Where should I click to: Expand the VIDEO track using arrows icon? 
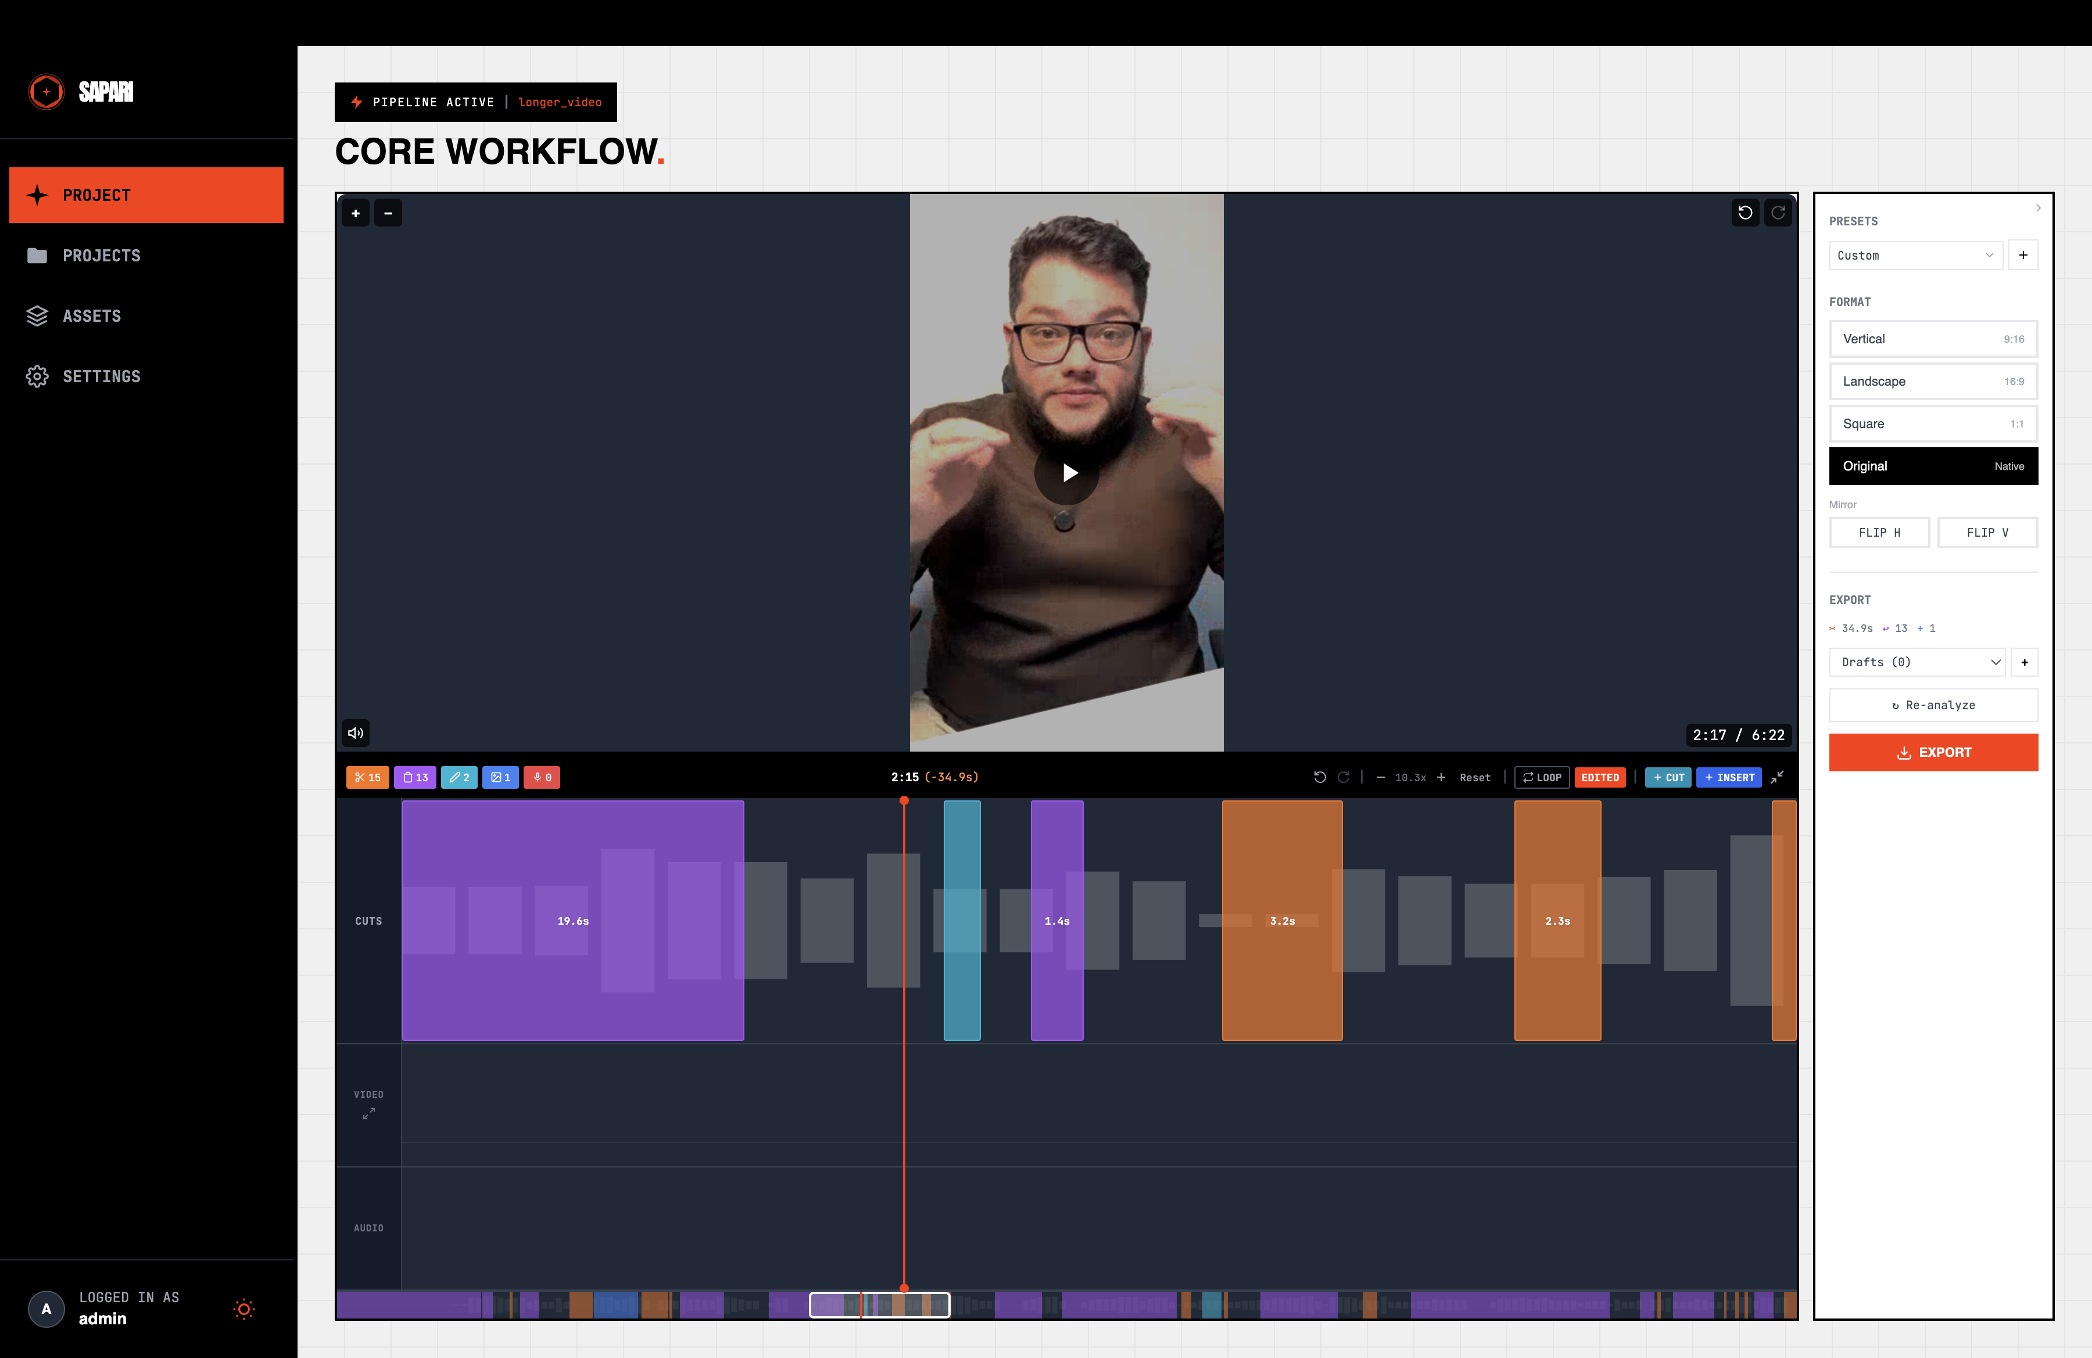pyautogui.click(x=368, y=1113)
